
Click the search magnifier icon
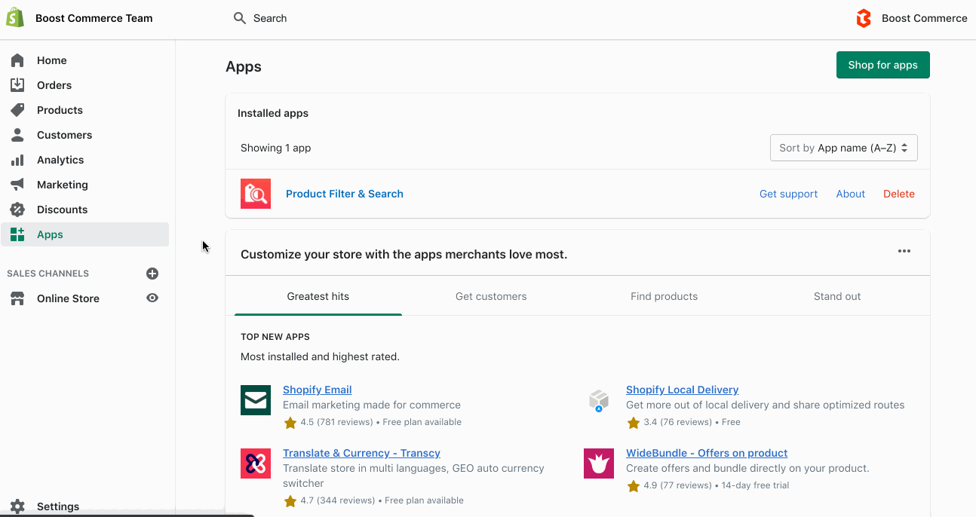point(240,18)
